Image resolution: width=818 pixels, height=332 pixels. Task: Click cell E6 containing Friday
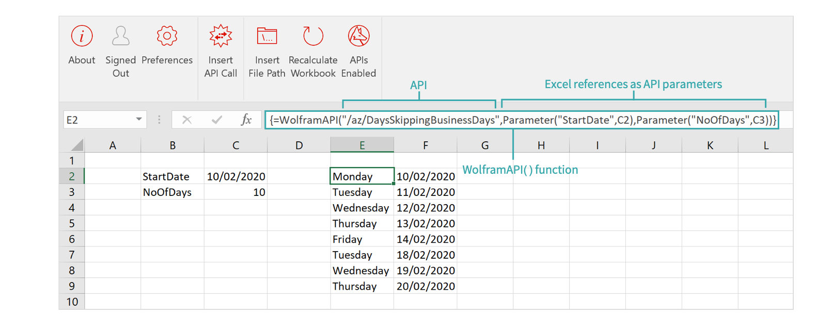[361, 239]
